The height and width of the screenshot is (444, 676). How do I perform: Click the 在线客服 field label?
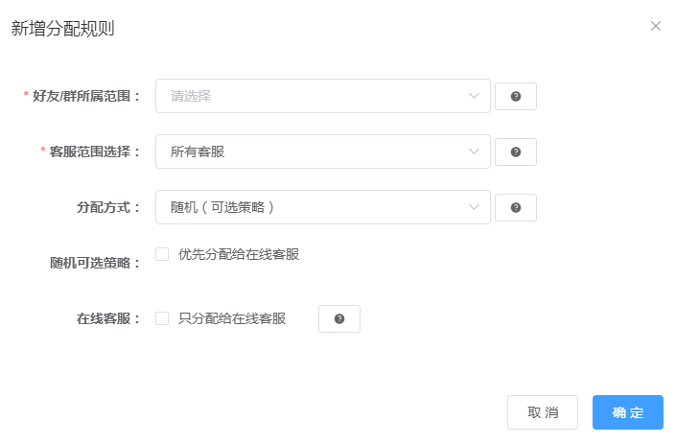tap(108, 318)
